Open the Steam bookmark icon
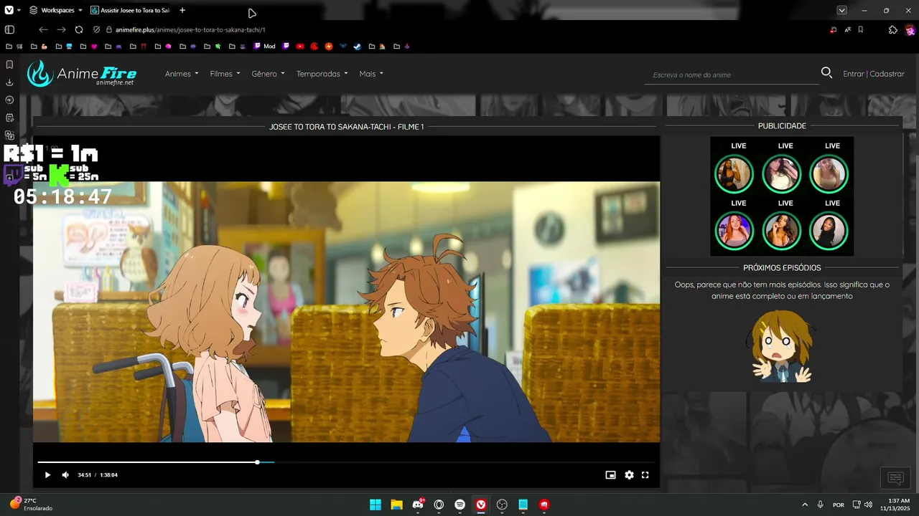Screen dimensions: 919x516 (x=357, y=46)
